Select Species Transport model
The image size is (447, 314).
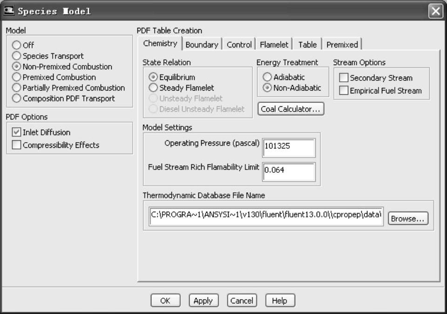click(x=17, y=56)
